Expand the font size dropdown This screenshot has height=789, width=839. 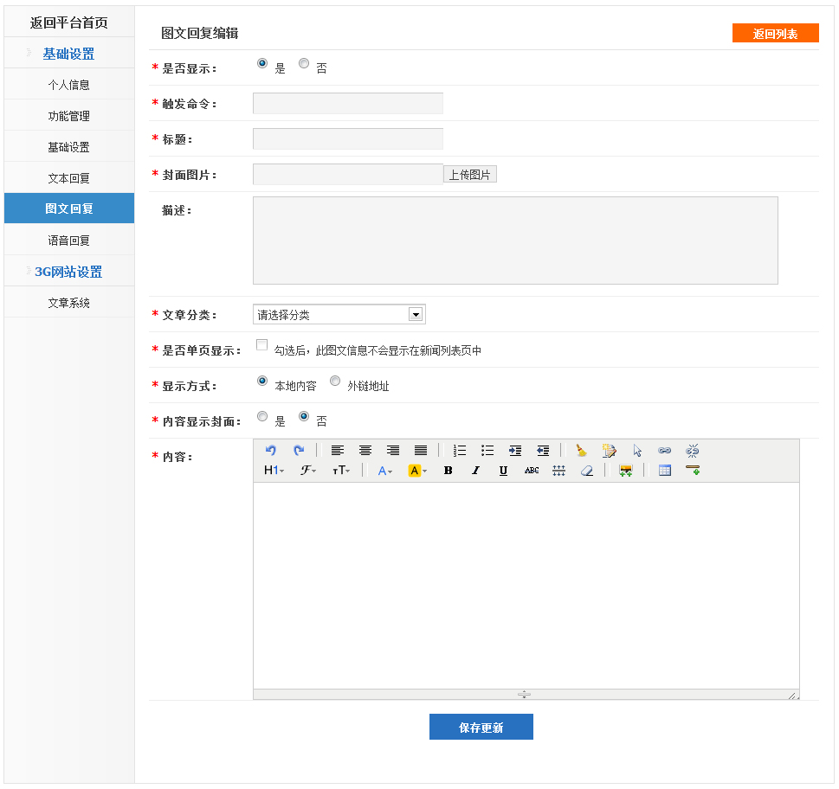pyautogui.click(x=341, y=471)
